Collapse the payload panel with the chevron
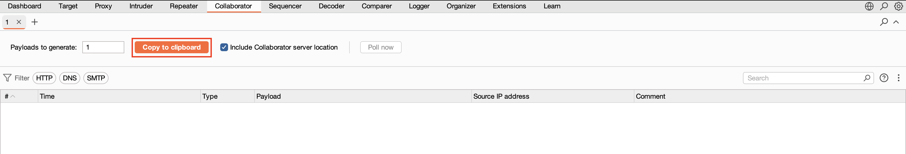 (896, 22)
